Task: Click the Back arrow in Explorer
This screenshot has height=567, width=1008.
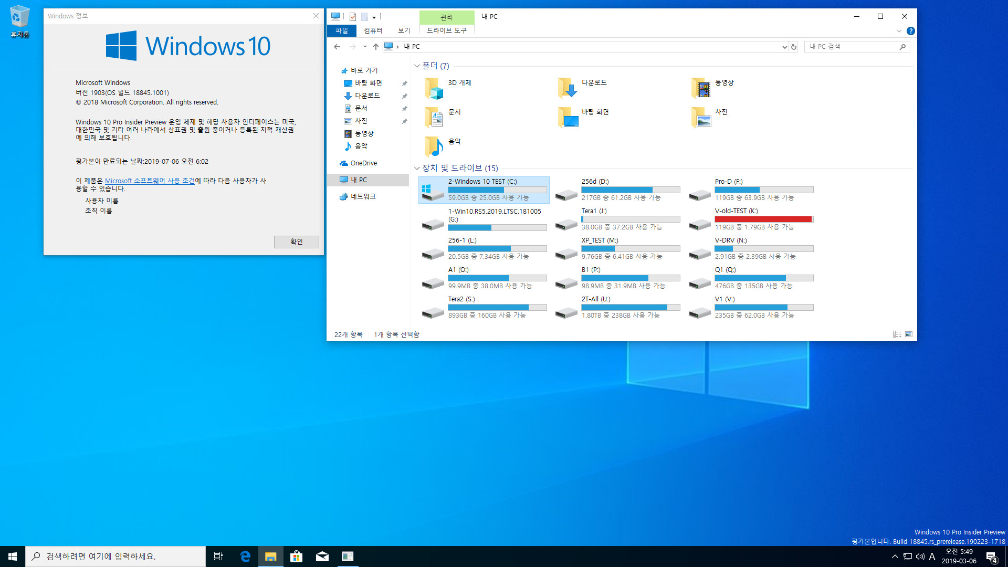Action: click(337, 47)
